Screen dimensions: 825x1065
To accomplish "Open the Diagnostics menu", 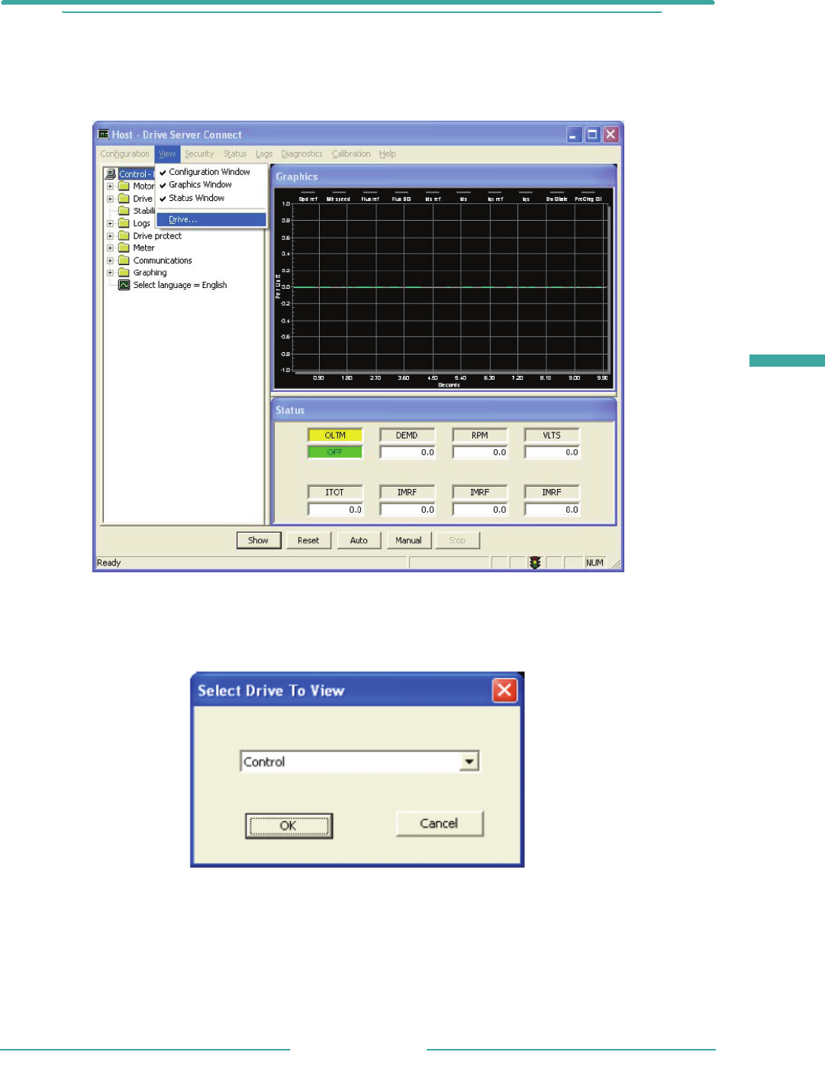I will [301, 154].
